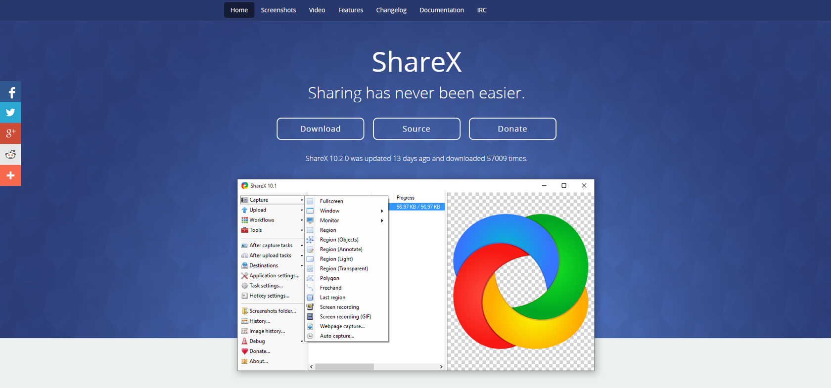
Task: Click the Screen recording (GIF) icon
Action: (310, 317)
